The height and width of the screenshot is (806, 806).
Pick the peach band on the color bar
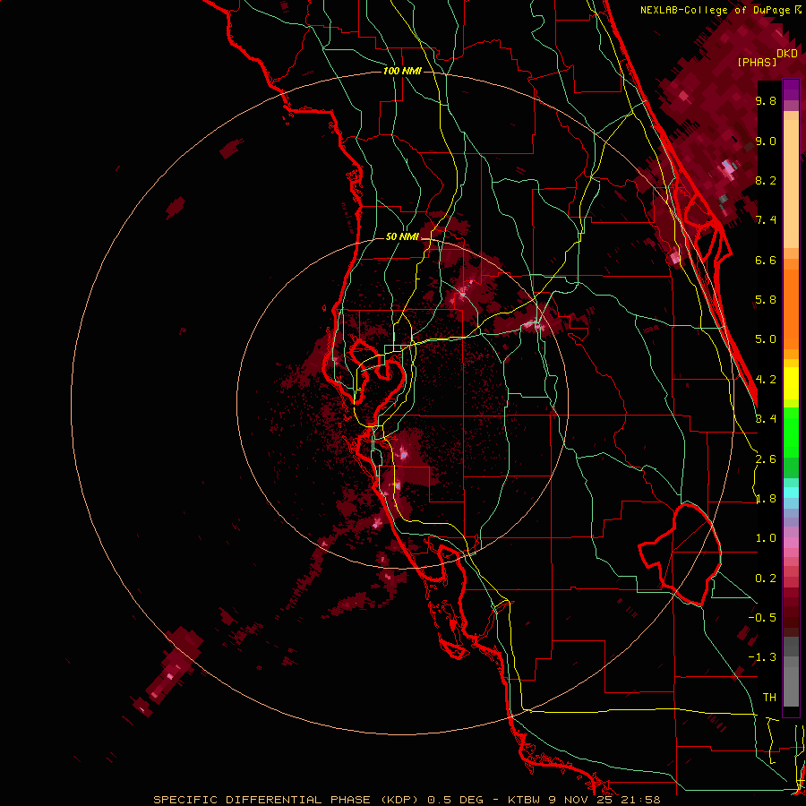791,180
